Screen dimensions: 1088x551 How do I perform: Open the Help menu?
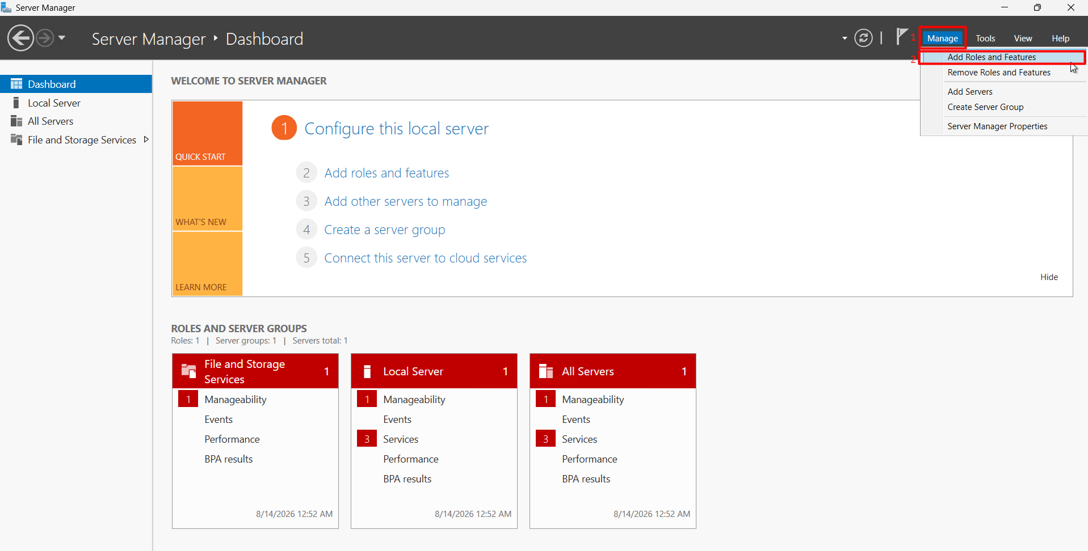1060,38
